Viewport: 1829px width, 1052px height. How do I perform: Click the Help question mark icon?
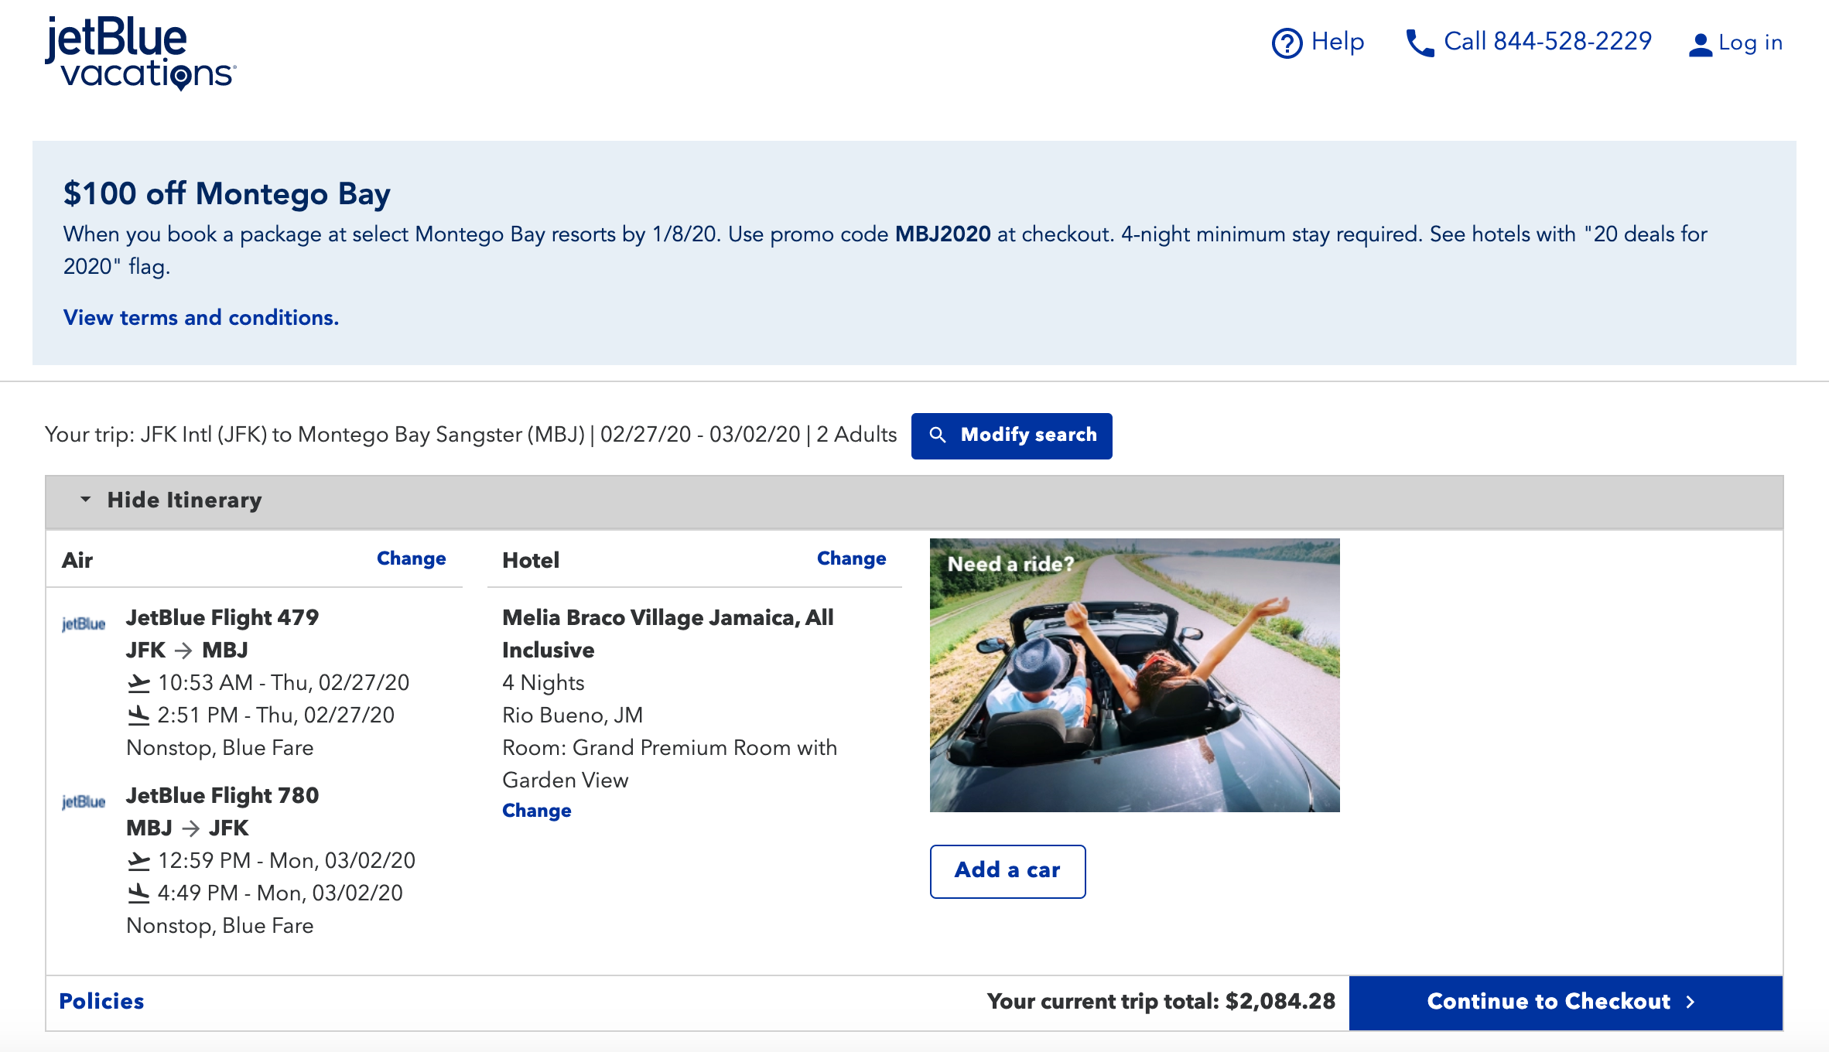point(1287,43)
